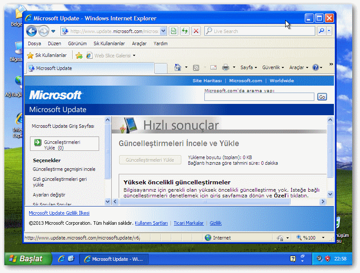
Task: Print the page using printer icon
Action: [x=226, y=67]
